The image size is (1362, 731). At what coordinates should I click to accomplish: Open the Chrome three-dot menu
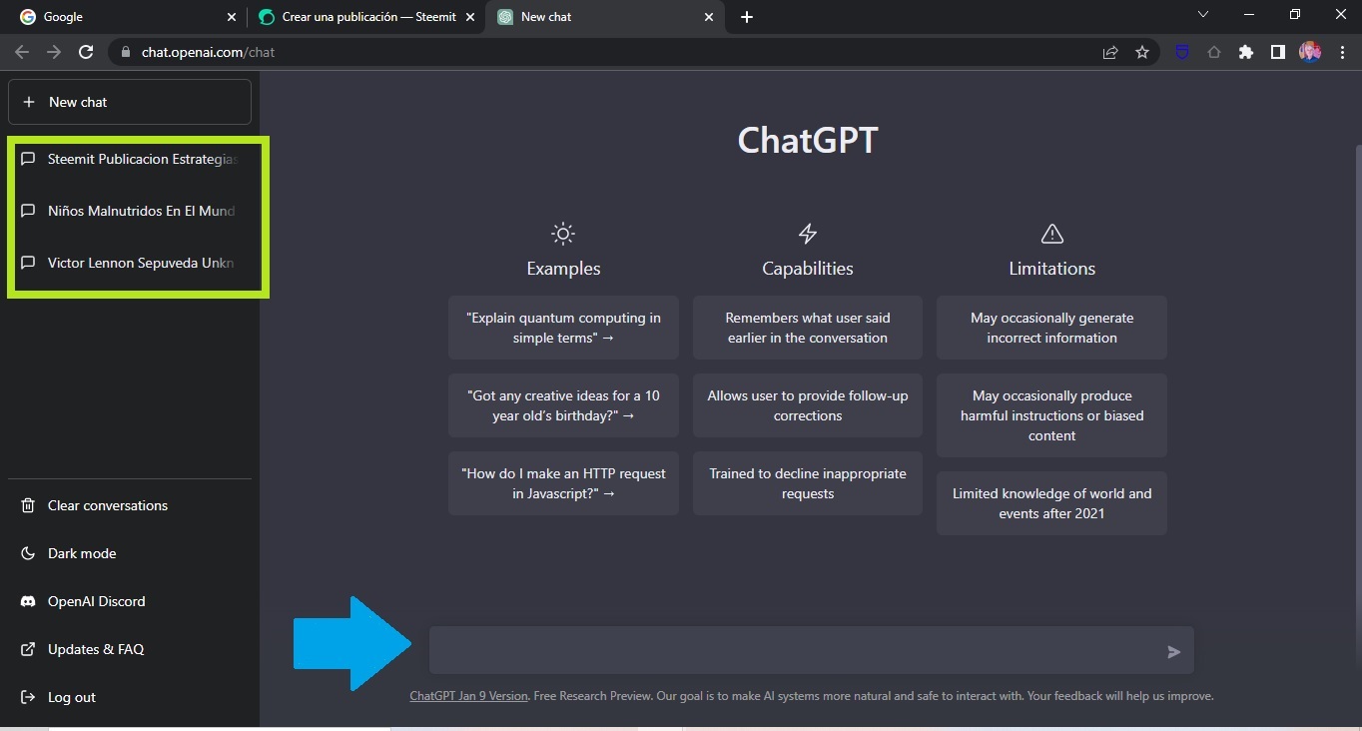pos(1342,52)
